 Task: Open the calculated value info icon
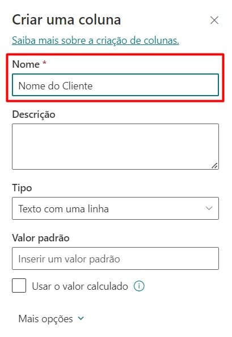pos(139,286)
